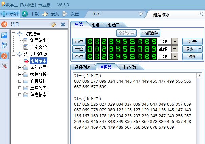Select 组号缩水 under 我的选号
The height and width of the screenshot is (144, 205).
pos(38,40)
